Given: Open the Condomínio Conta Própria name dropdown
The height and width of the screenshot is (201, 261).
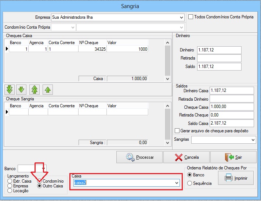Looking at the screenshot, I should [x=181, y=27].
